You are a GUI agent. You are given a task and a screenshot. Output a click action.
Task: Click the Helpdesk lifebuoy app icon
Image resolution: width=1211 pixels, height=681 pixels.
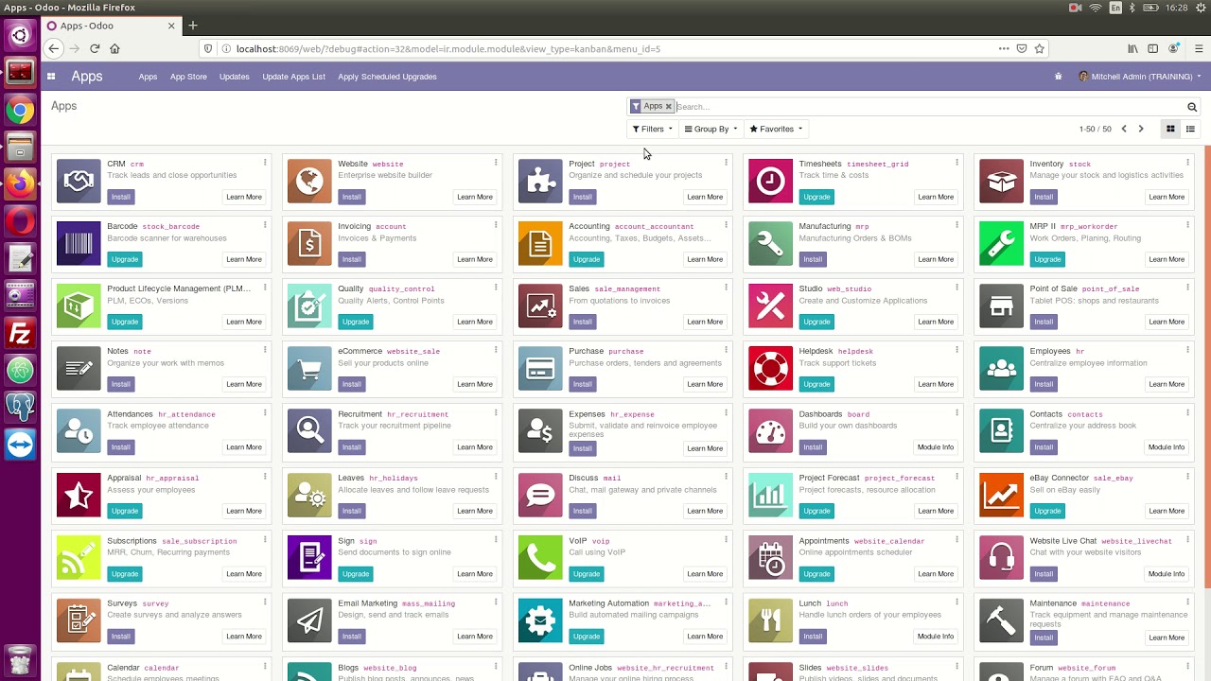771,368
